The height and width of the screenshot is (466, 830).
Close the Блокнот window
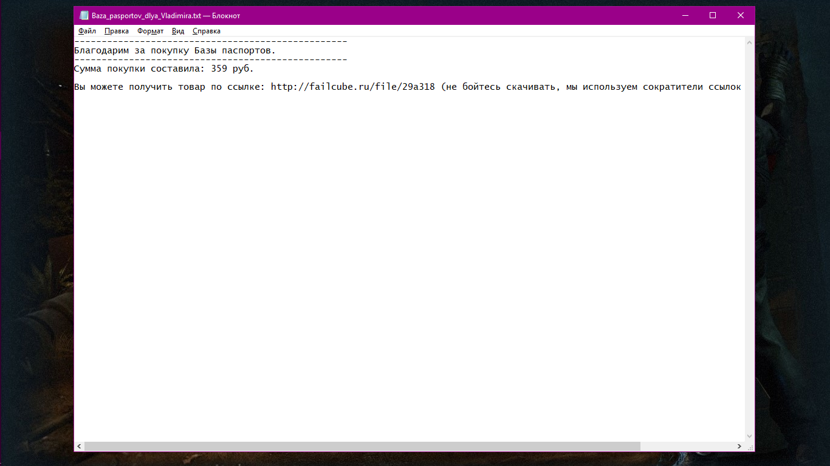741,15
